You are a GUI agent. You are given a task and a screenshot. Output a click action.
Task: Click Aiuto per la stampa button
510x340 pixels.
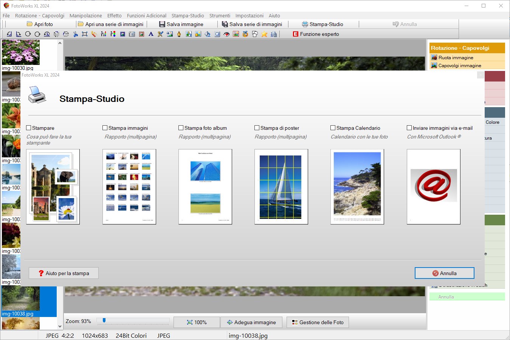tap(64, 273)
